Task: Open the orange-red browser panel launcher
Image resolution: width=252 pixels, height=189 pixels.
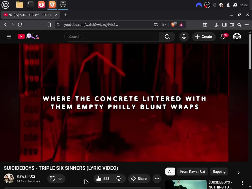Action: (41, 5)
